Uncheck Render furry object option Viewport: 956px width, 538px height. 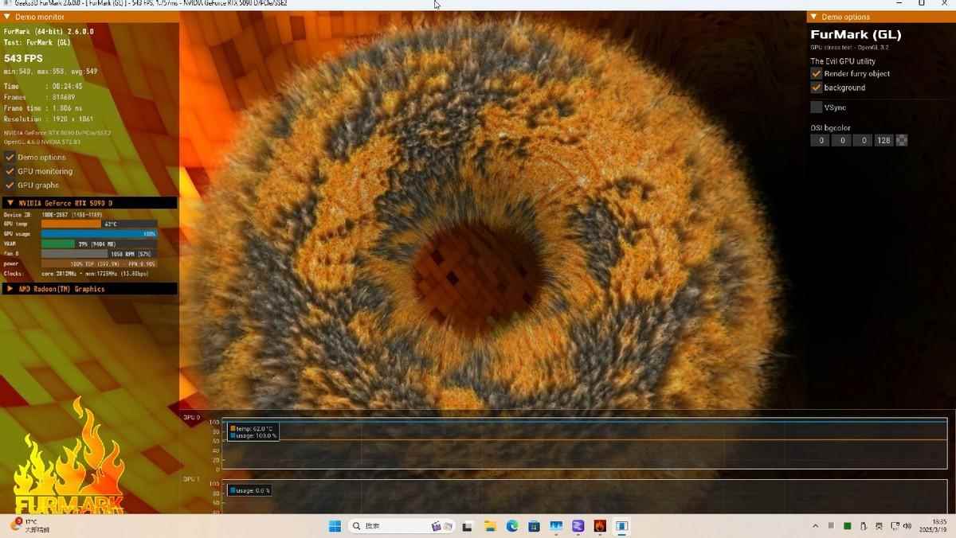click(817, 73)
